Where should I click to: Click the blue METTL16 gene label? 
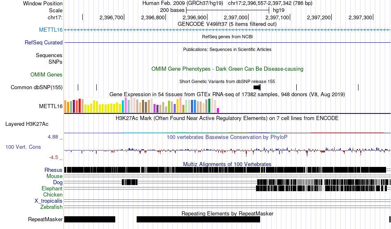click(x=51, y=30)
